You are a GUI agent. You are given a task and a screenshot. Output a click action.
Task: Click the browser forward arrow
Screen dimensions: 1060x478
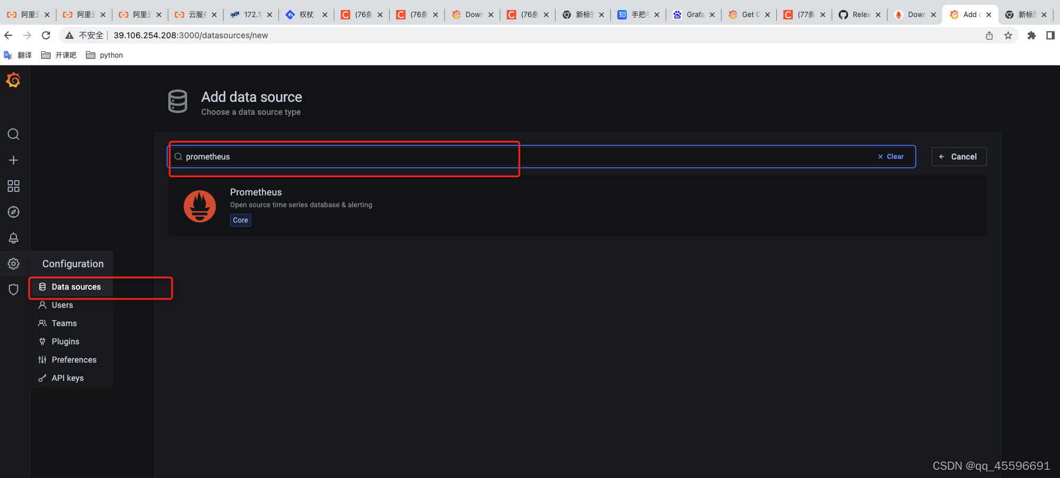pyautogui.click(x=27, y=35)
